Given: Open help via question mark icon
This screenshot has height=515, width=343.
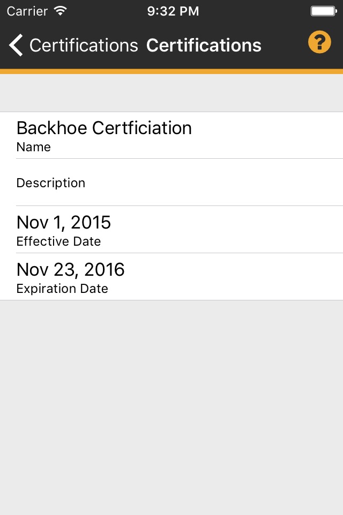Looking at the screenshot, I should pos(319,42).
